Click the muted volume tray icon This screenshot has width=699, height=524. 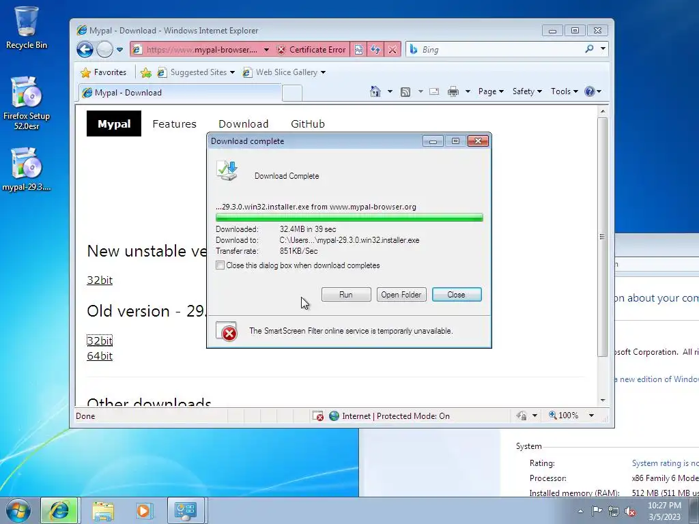tap(630, 512)
